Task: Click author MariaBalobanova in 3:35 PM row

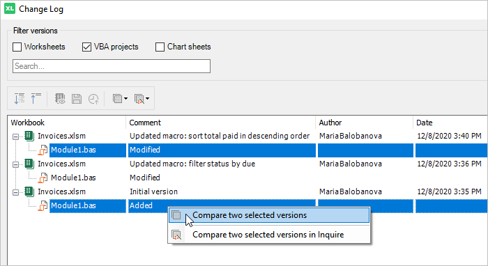Action: [351, 191]
